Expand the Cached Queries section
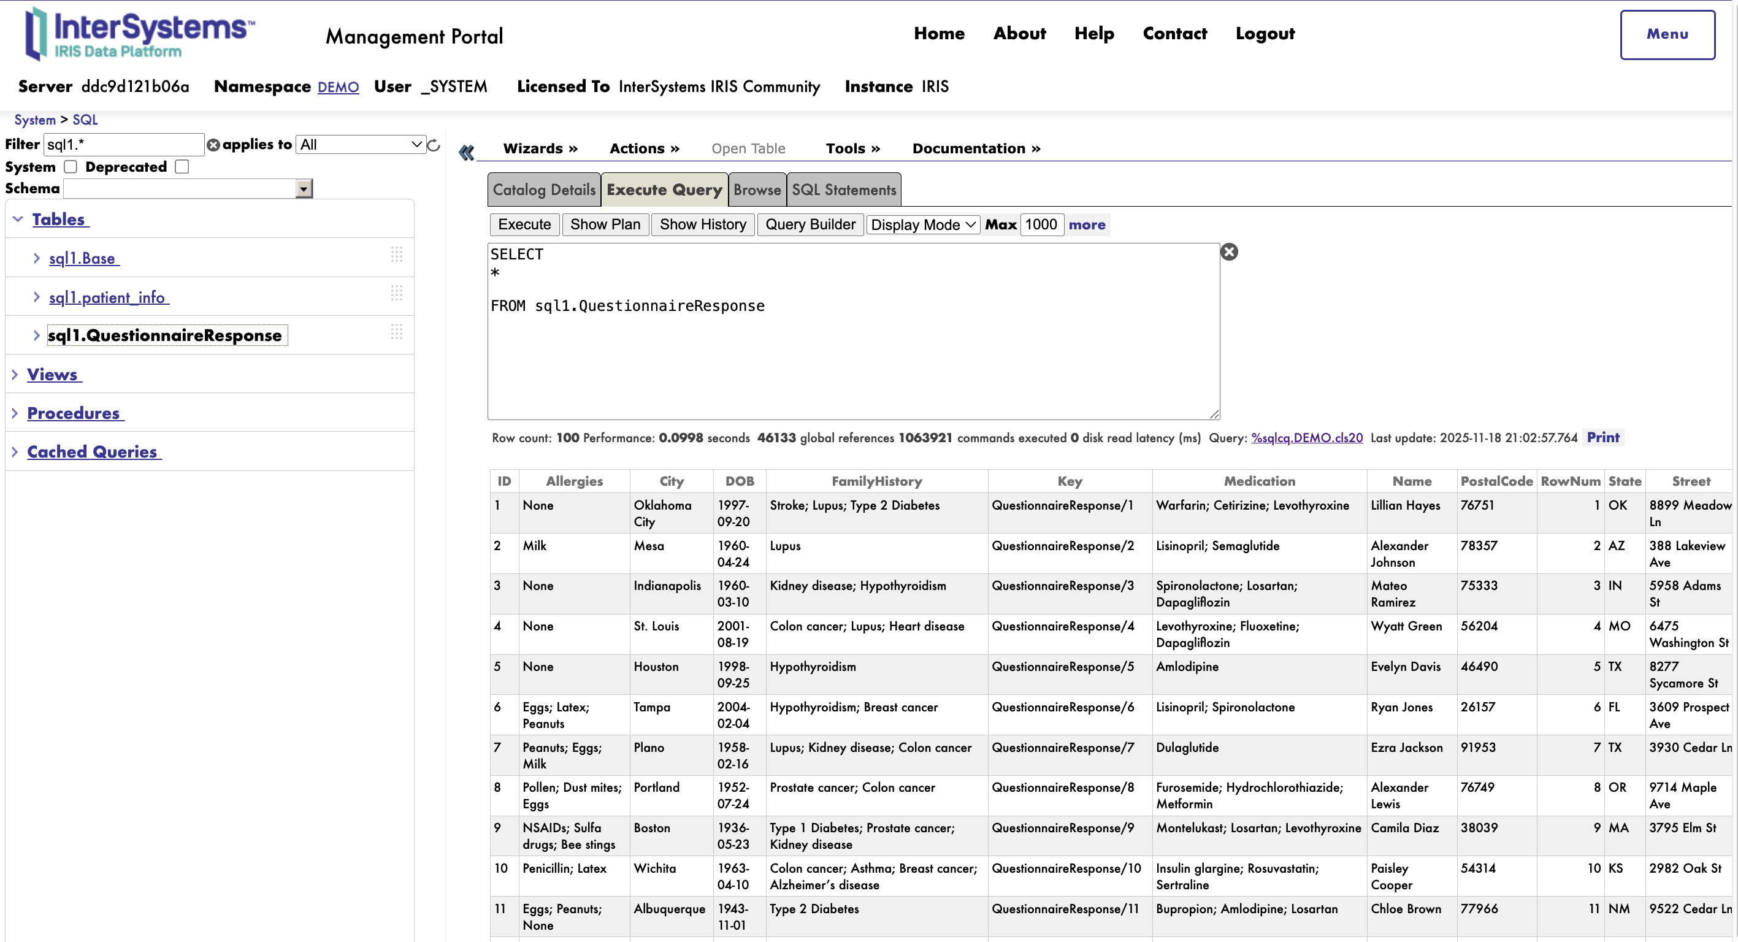 pos(15,451)
